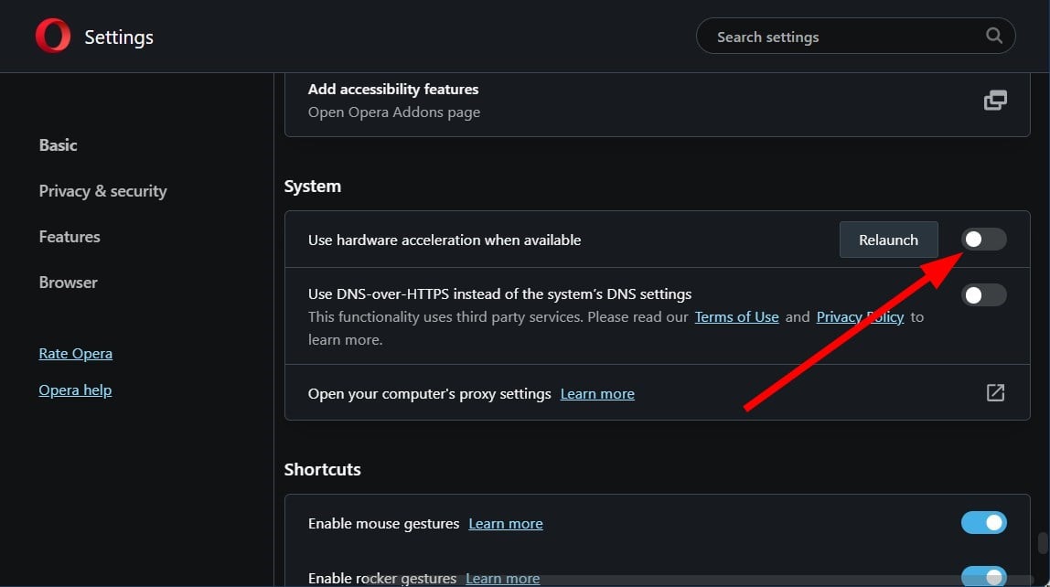Click the vertical scrollbar thumb
Viewport: 1050px width, 587px height.
click(1043, 543)
